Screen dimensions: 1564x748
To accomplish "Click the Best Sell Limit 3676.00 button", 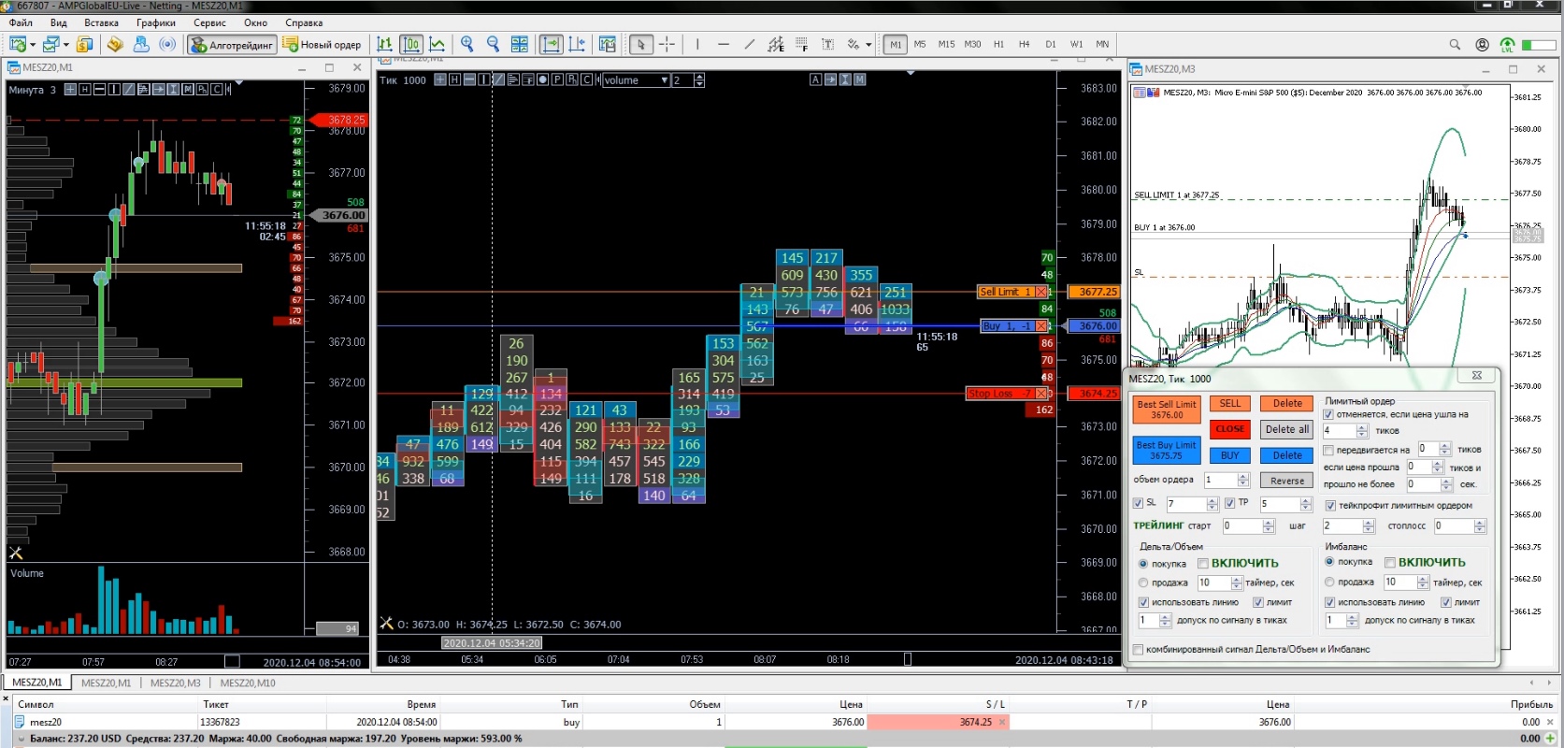I will (x=1167, y=410).
